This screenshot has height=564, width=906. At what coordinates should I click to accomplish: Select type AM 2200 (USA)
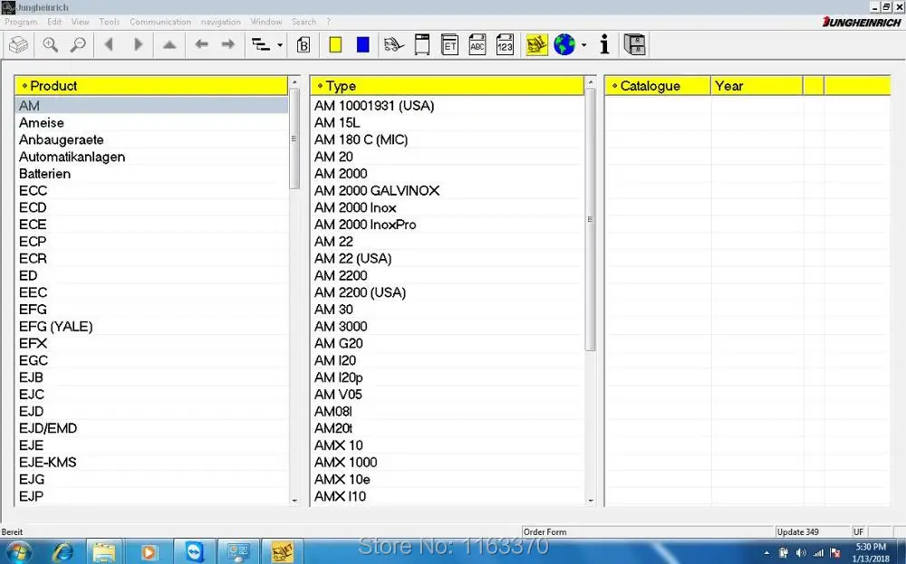coord(448,292)
